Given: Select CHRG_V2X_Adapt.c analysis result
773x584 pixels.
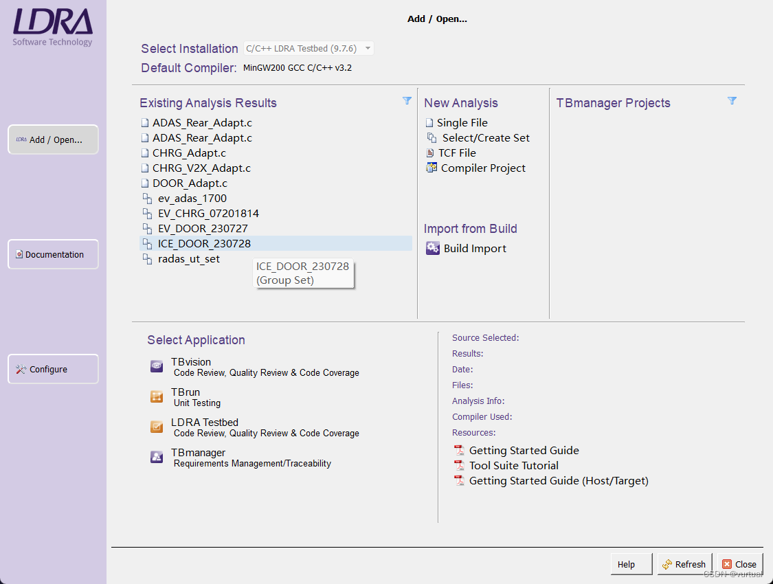Looking at the screenshot, I should [201, 168].
